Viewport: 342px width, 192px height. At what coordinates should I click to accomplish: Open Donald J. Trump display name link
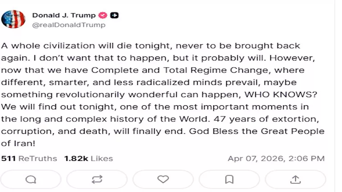[64, 15]
